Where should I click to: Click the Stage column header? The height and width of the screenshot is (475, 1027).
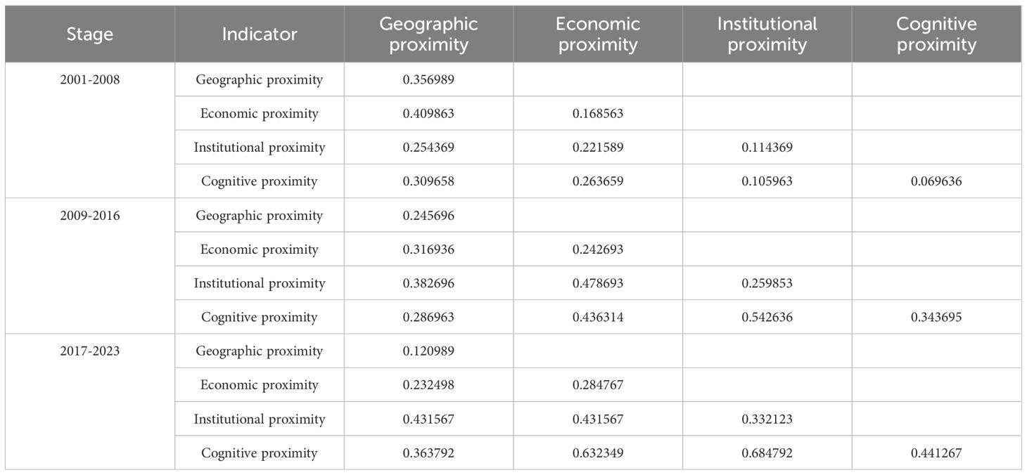[x=89, y=34]
